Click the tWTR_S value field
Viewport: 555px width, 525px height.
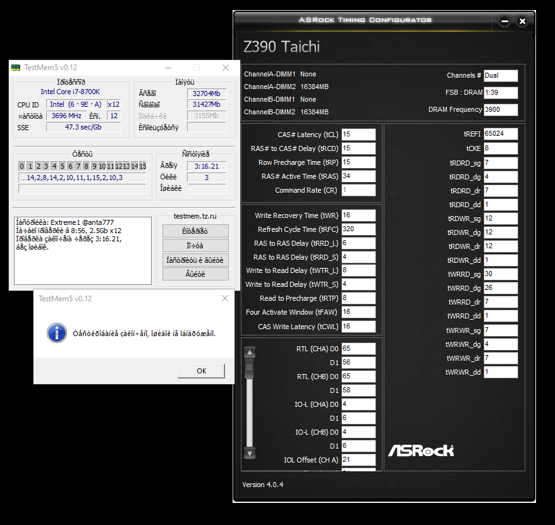358,284
